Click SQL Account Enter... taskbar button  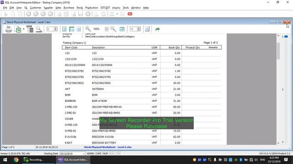[73, 160]
